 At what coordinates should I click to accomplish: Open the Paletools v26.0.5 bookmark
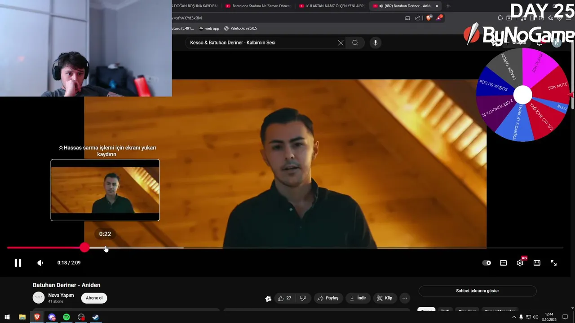tap(240, 28)
